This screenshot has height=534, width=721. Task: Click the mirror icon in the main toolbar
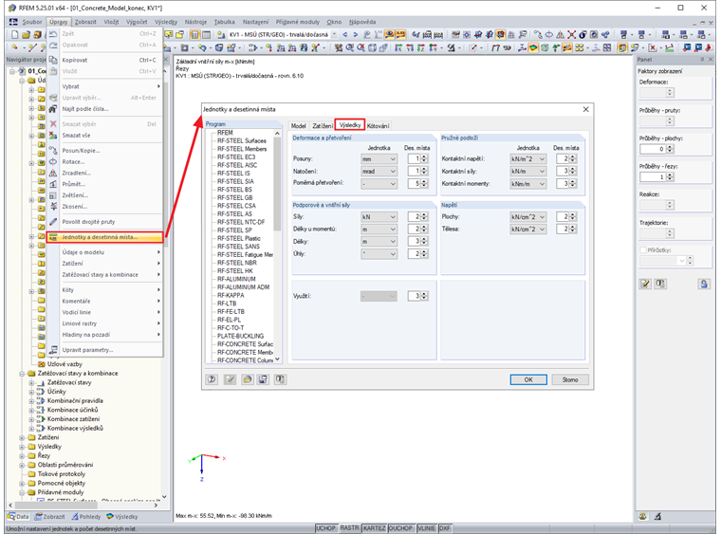tap(560, 34)
